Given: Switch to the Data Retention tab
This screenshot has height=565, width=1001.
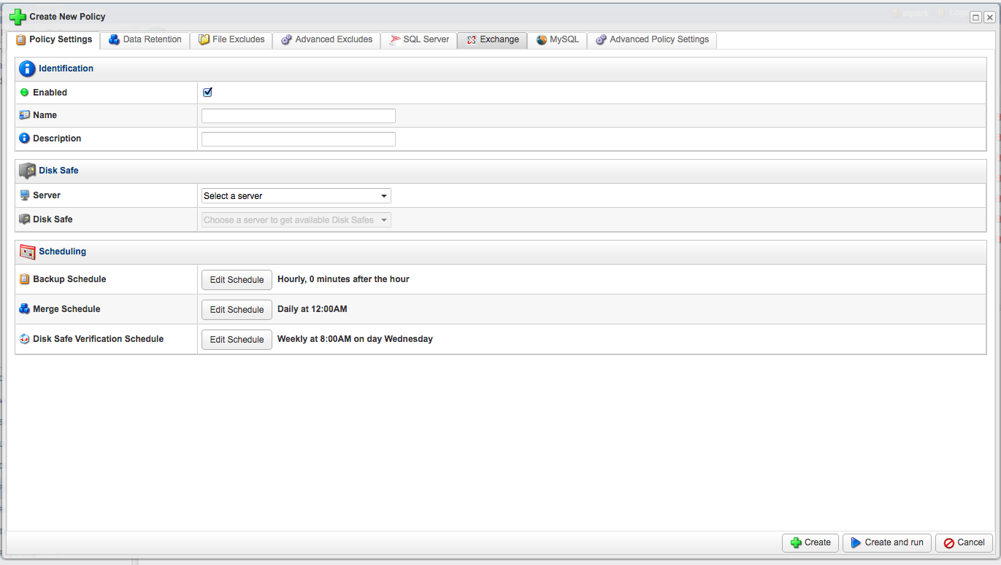Looking at the screenshot, I should tap(145, 40).
